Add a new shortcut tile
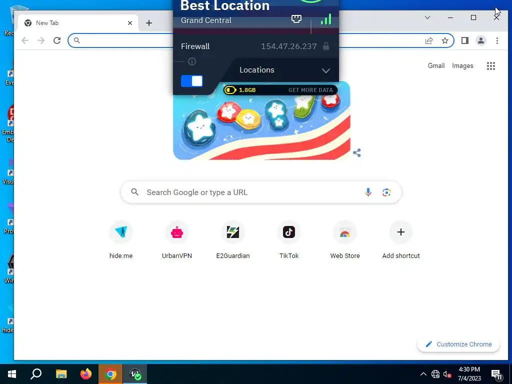Image resolution: width=512 pixels, height=384 pixels. pyautogui.click(x=401, y=240)
